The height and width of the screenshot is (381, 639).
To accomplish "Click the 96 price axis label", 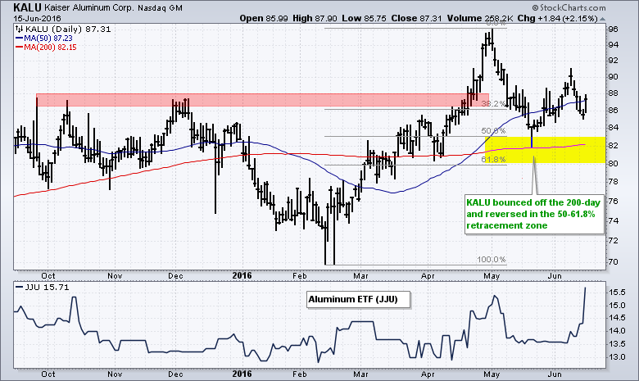I will [613, 29].
